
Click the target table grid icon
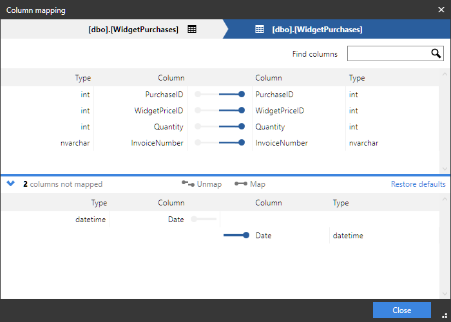tap(260, 30)
